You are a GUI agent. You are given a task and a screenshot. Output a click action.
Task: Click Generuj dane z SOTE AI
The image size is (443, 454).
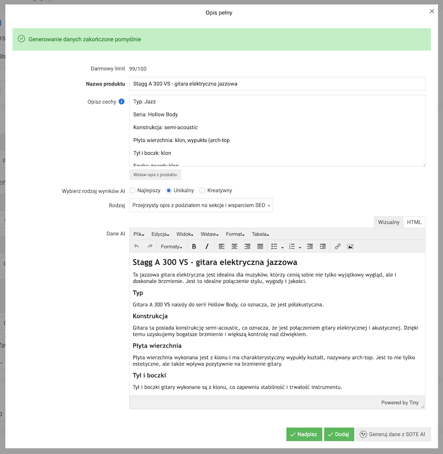click(393, 435)
